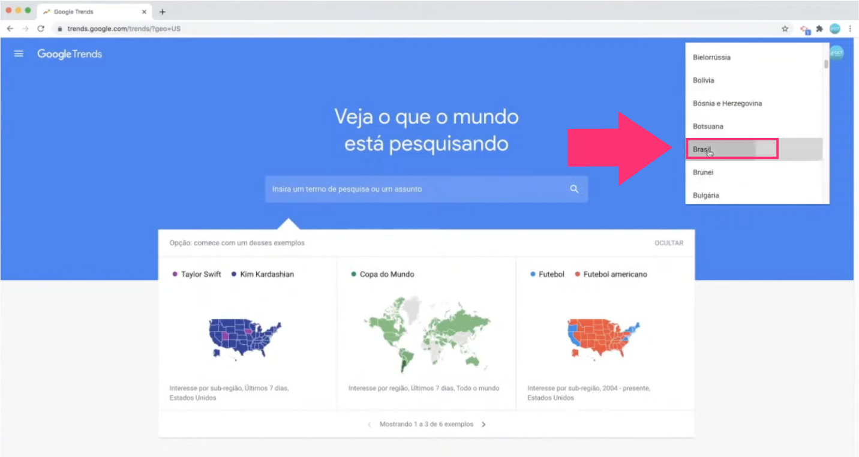Click 'Interesse por região, Últimos 7 dias' caption

pos(424,388)
